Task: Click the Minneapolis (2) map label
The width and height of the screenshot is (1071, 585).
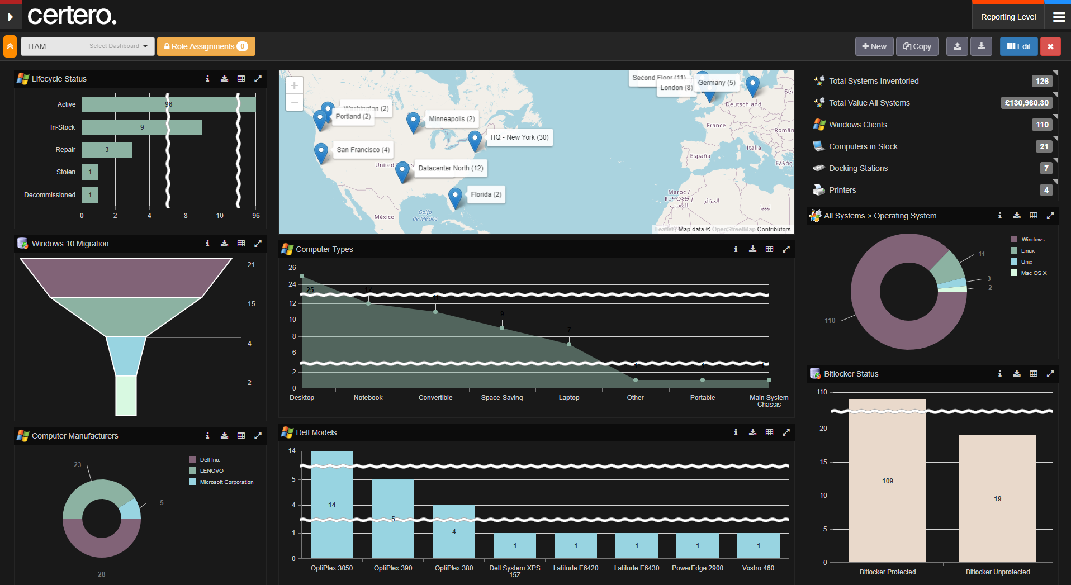Action: pyautogui.click(x=452, y=119)
